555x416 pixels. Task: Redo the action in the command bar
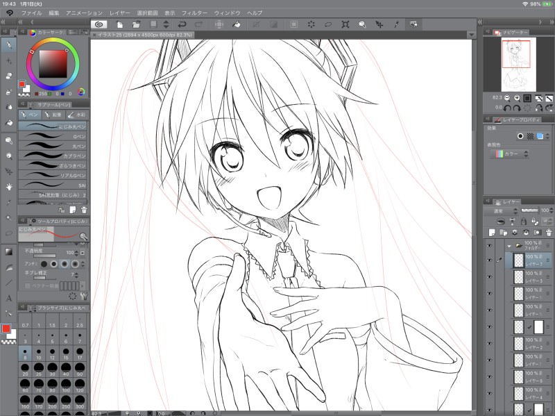pyautogui.click(x=198, y=24)
